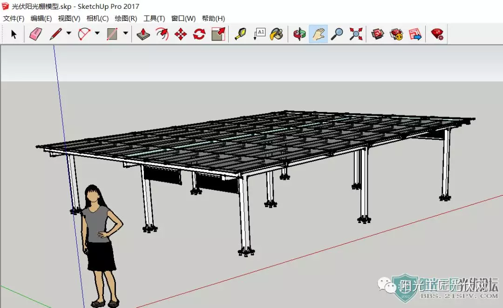Select the Tape Measure tool
The height and width of the screenshot is (308, 503).
tap(241, 34)
